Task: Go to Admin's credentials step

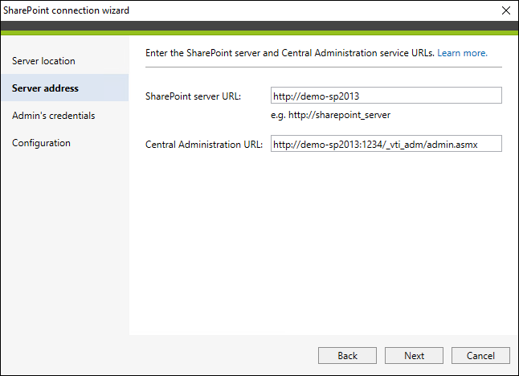Action: (x=53, y=116)
